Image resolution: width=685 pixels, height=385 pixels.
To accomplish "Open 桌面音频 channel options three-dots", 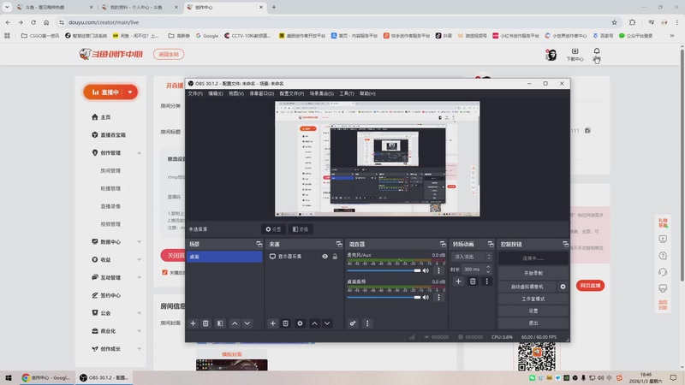I will tap(438, 297).
